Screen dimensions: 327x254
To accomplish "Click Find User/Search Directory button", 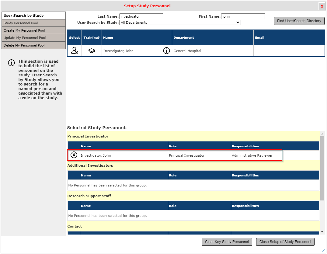I will pyautogui.click(x=299, y=21).
